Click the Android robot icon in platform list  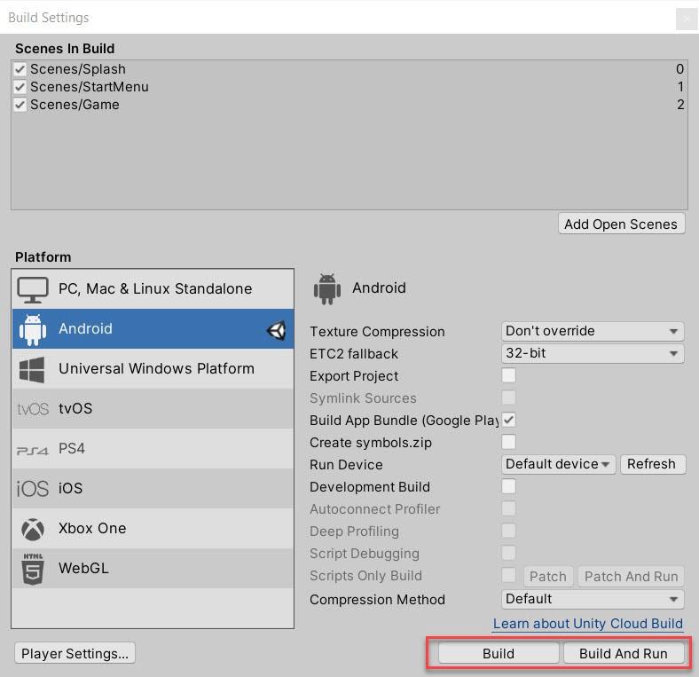coord(33,329)
